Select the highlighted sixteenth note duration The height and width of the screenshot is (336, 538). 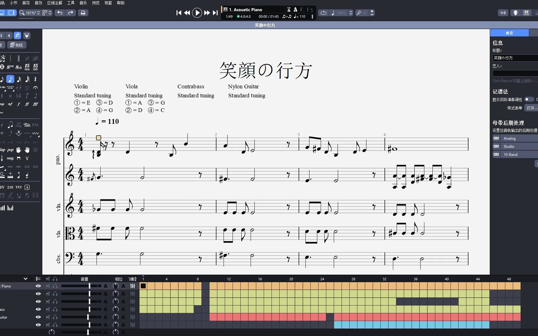click(10, 79)
